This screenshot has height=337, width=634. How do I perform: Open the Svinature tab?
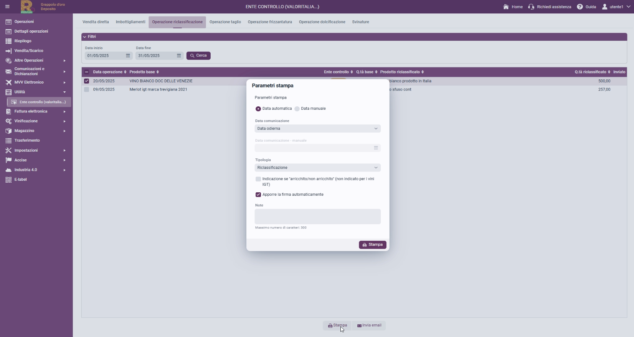[x=360, y=22]
